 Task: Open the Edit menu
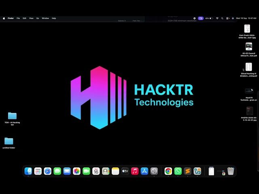[24, 18]
